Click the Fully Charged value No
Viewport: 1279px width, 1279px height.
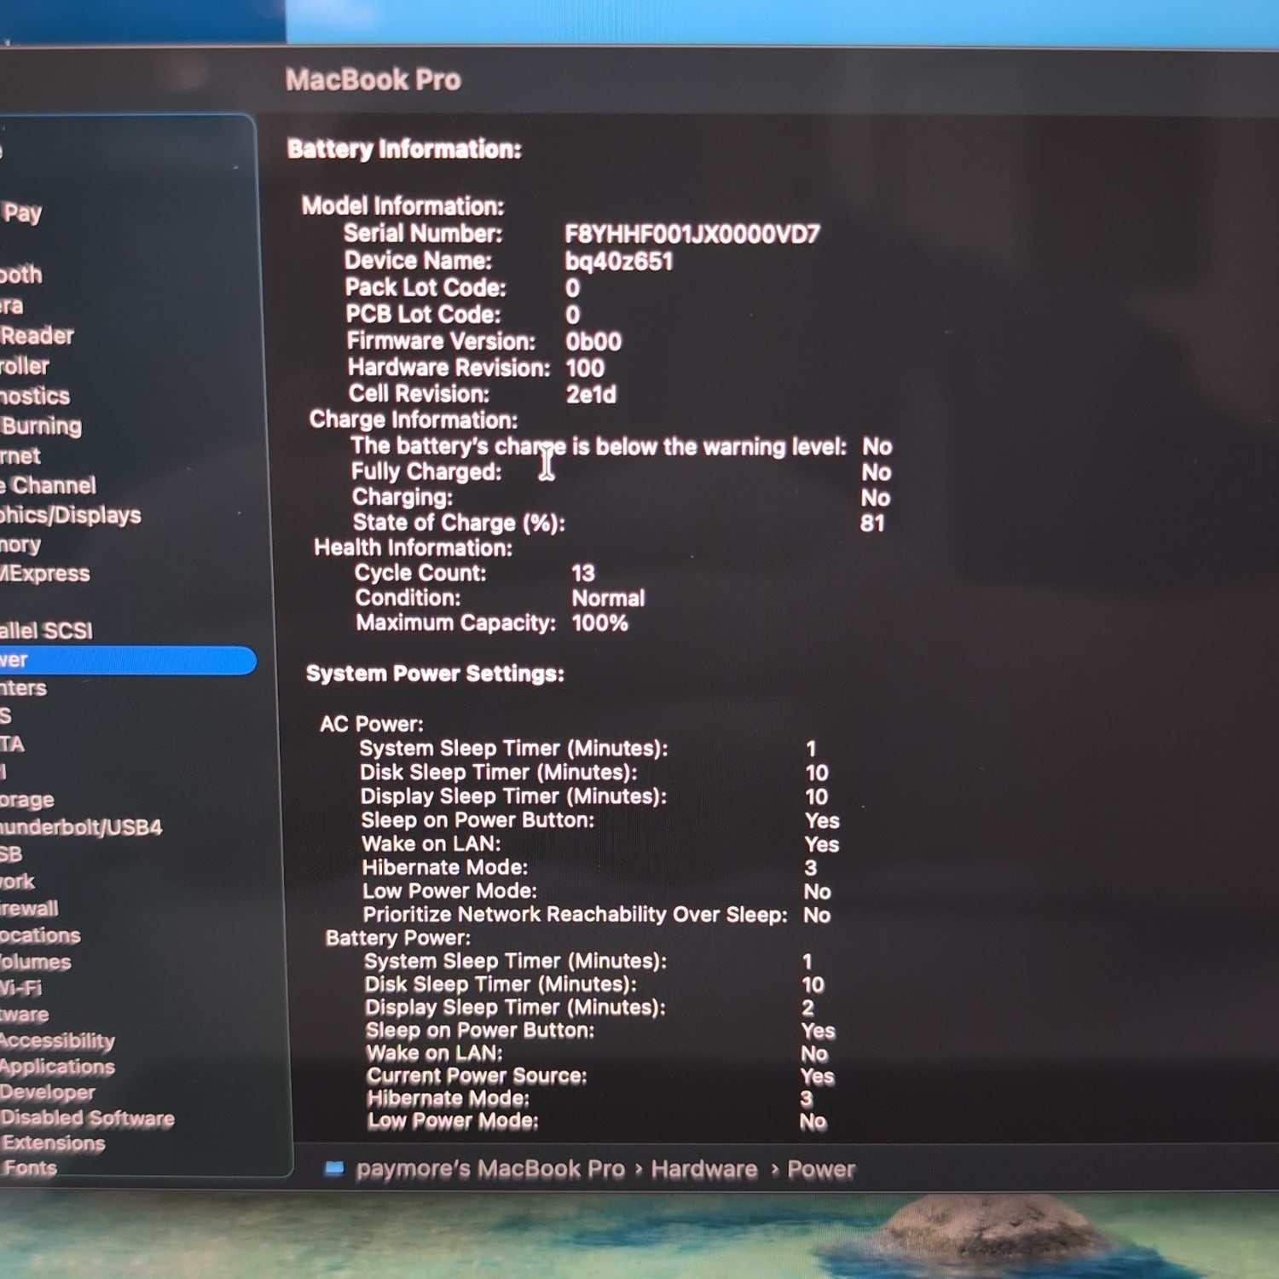coord(876,472)
